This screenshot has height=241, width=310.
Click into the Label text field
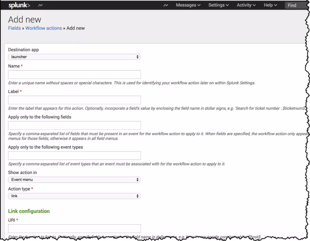pyautogui.click(x=74, y=100)
